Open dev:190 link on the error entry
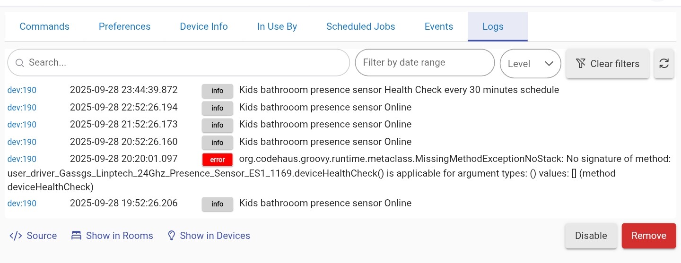 point(22,159)
